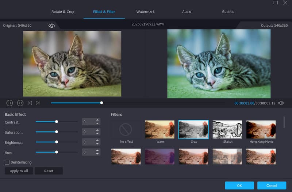Maximize the editing window

point(276,3)
